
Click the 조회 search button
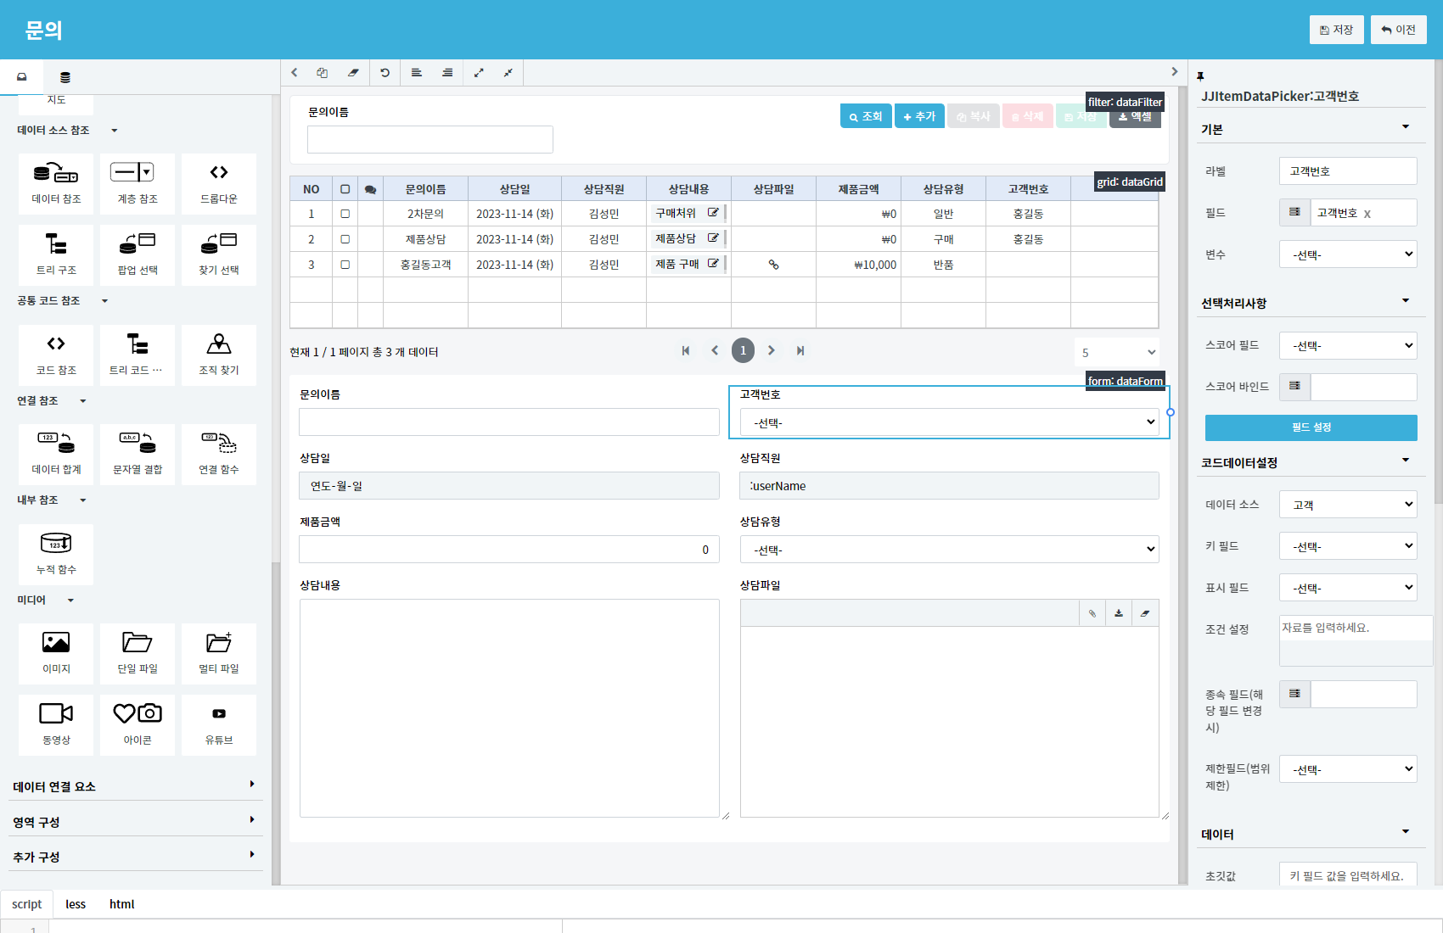click(866, 116)
